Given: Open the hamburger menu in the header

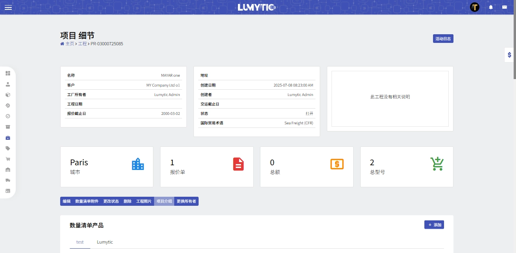Looking at the screenshot, I should [x=8, y=7].
